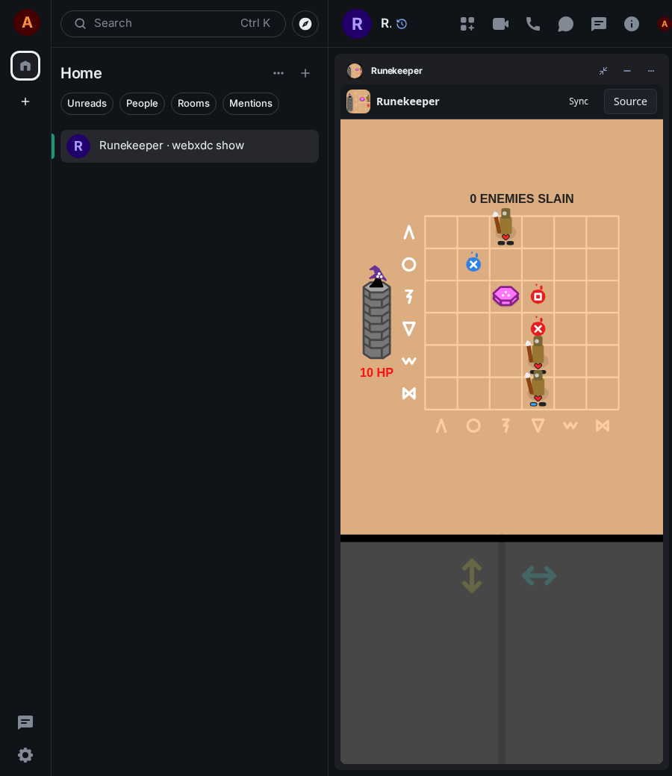Click the Source button
Image resolution: width=672 pixels, height=776 pixels.
[x=630, y=101]
